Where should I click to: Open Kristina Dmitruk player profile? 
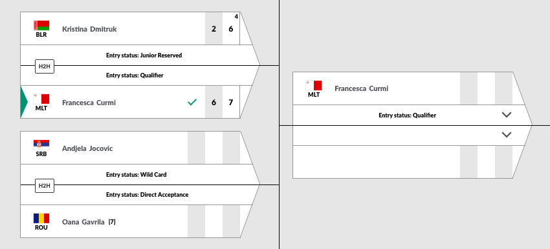(x=89, y=29)
